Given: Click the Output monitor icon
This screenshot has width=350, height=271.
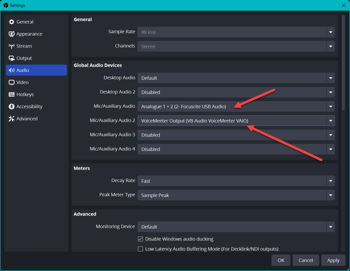Looking at the screenshot, I should click(11, 58).
